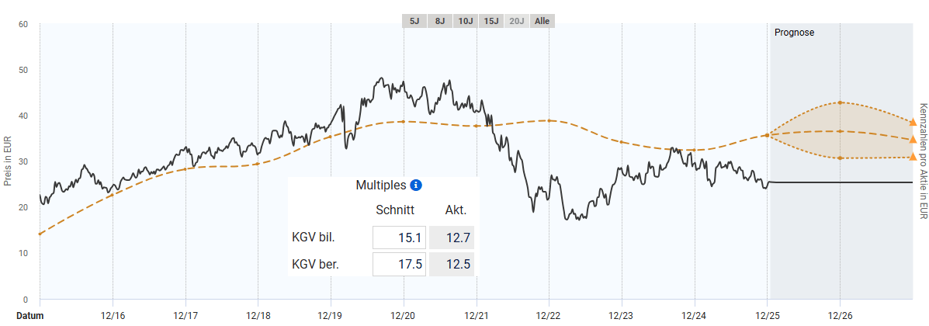The image size is (929, 326).
Task: Select the 10J time range
Action: 466,21
